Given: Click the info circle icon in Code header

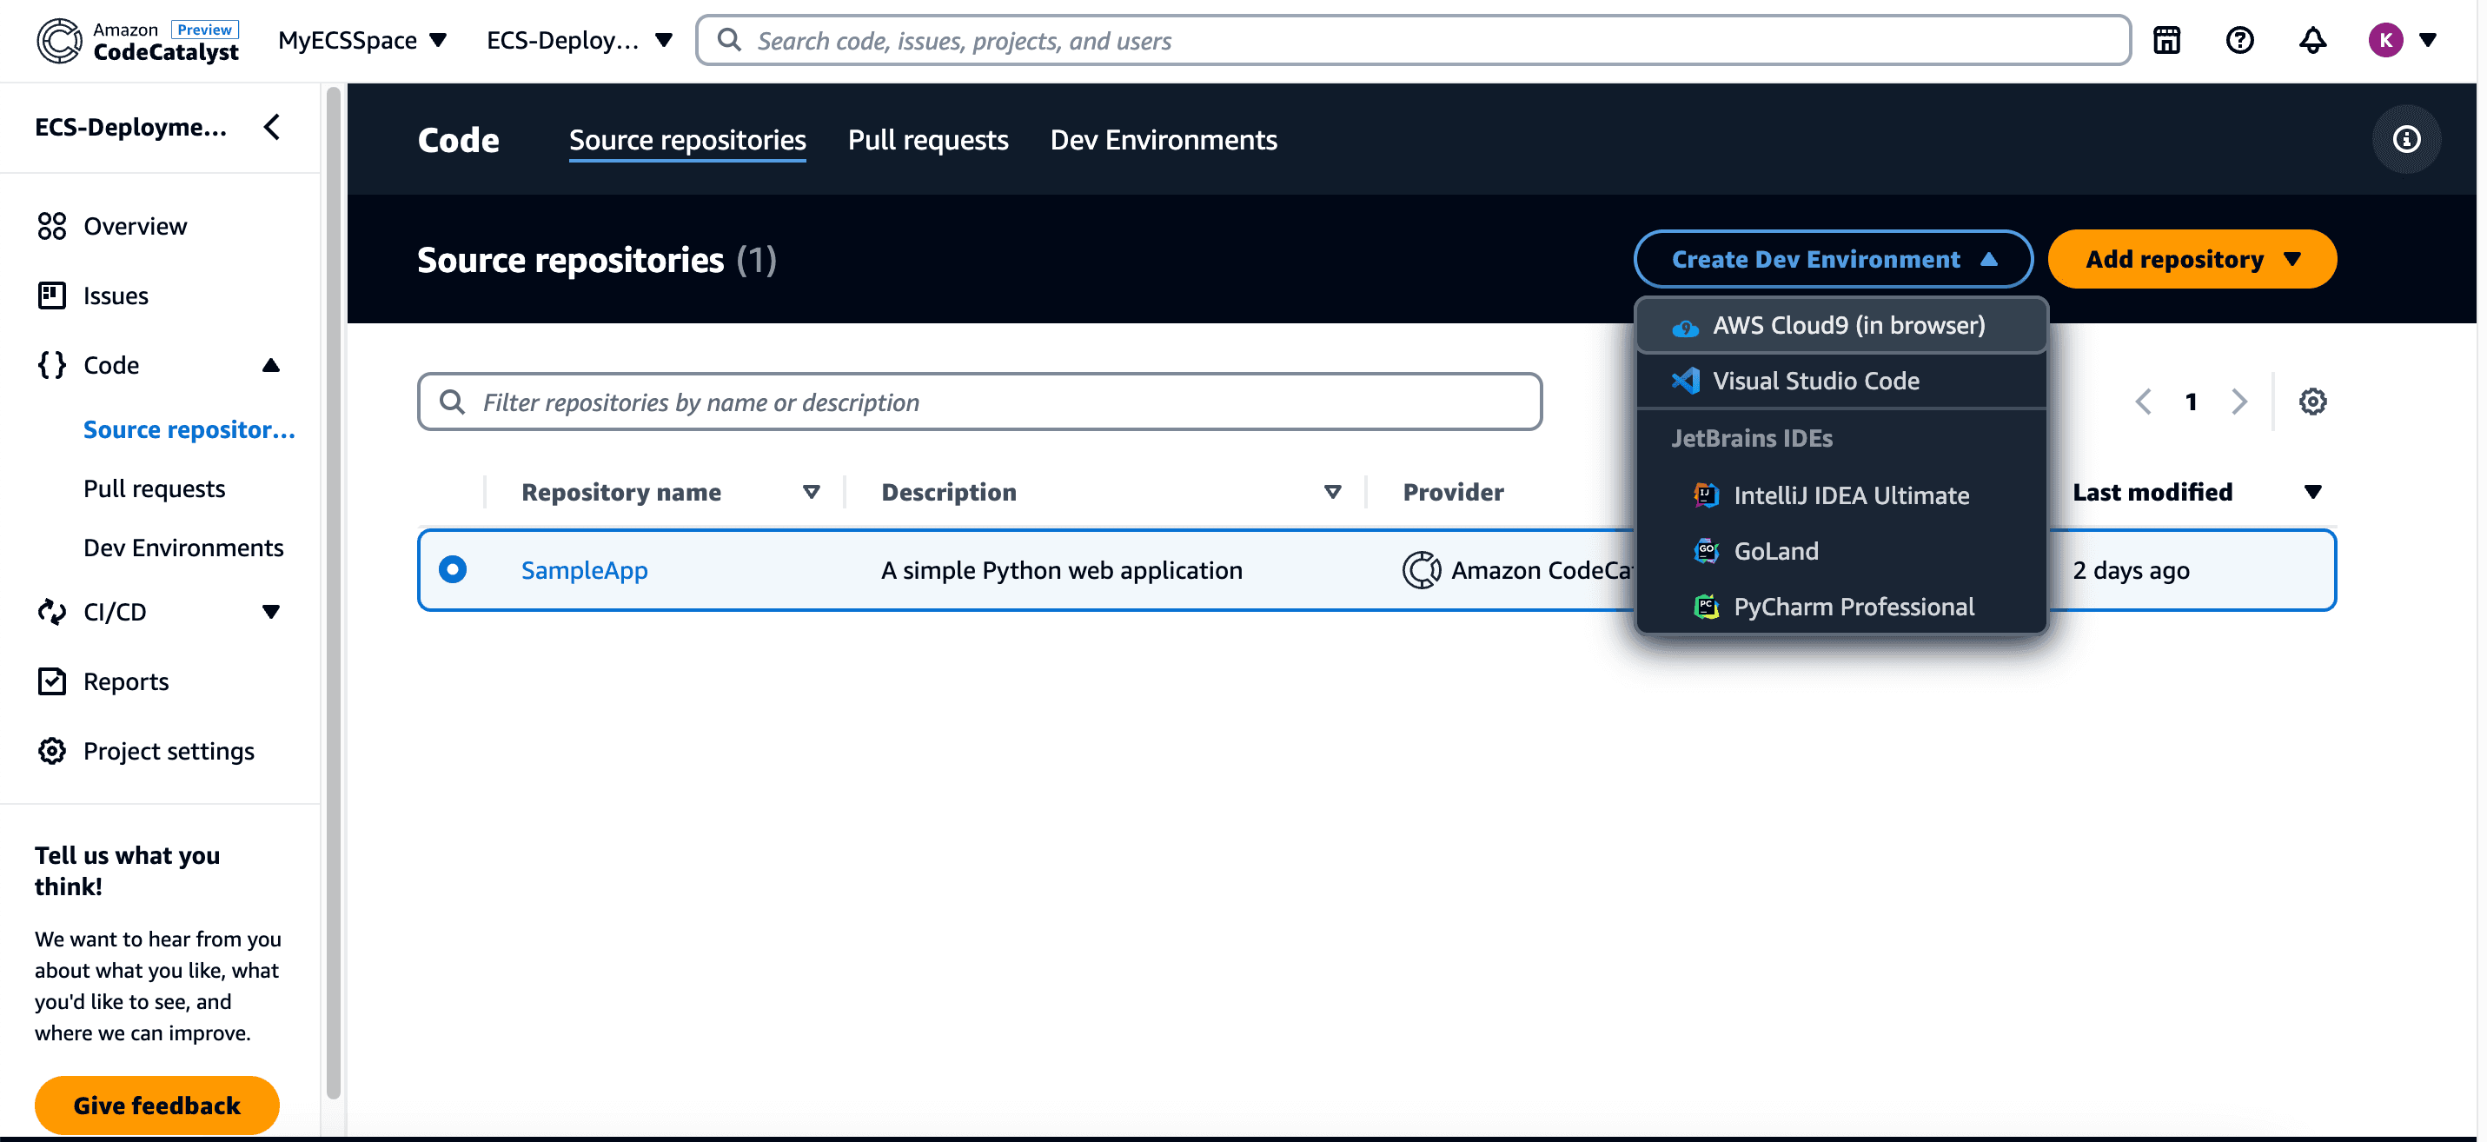Looking at the screenshot, I should click(x=2406, y=140).
